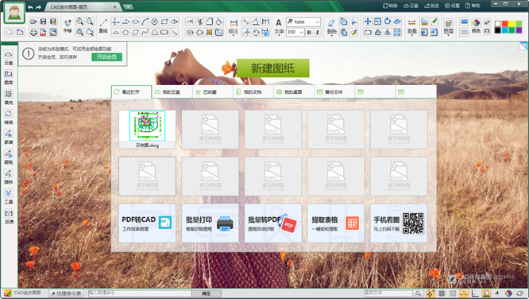
Task: Open the library 图库 sidebar item
Action: coord(9,78)
